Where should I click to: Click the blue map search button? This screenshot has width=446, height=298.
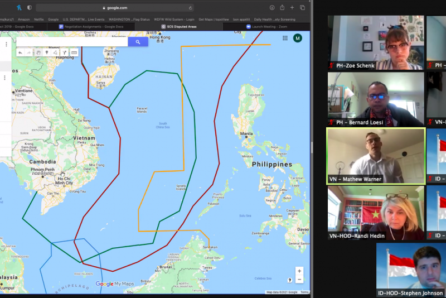[x=138, y=42]
